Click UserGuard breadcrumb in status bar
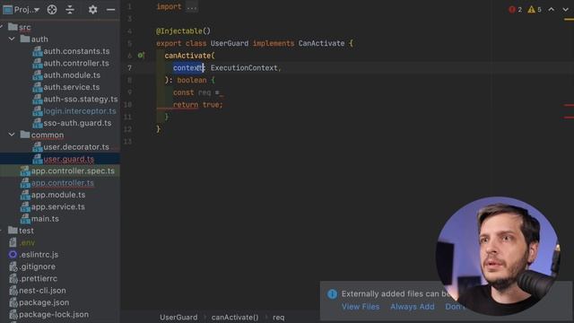Image resolution: width=574 pixels, height=323 pixels. tap(178, 317)
